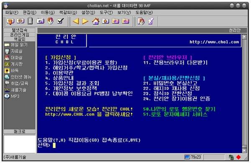Open 바둑 bookmark in sidebar
The image size is (251, 163).
coord(12,70)
